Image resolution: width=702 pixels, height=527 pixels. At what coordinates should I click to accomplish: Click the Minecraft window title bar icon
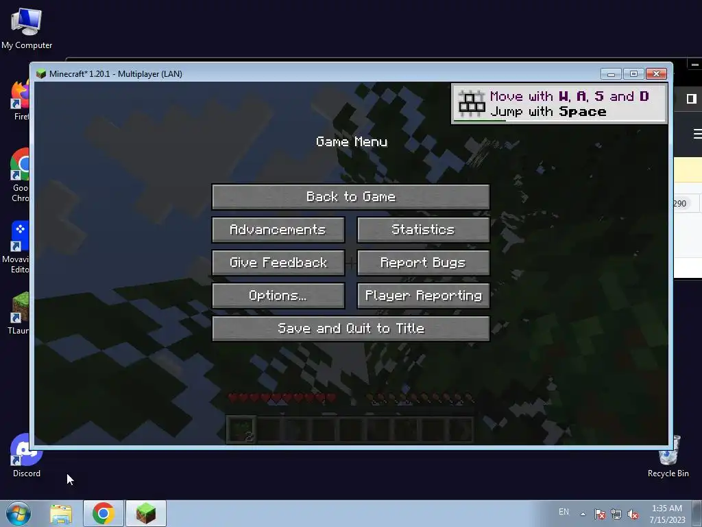pos(41,74)
